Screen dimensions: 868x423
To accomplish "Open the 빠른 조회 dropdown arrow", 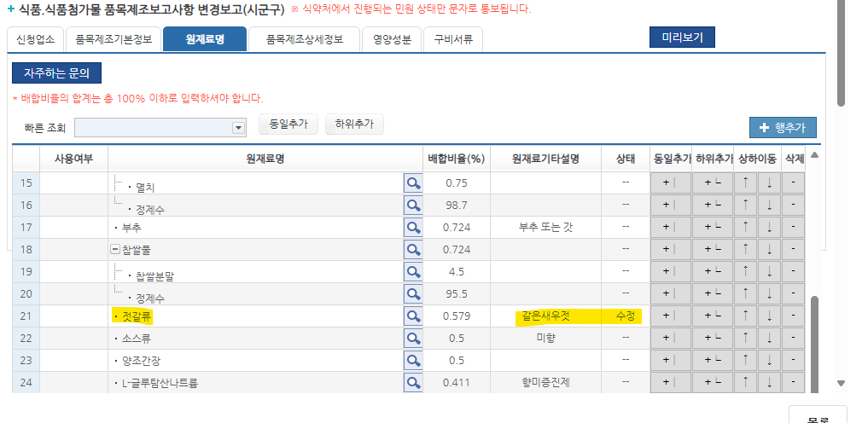I will pos(239,128).
